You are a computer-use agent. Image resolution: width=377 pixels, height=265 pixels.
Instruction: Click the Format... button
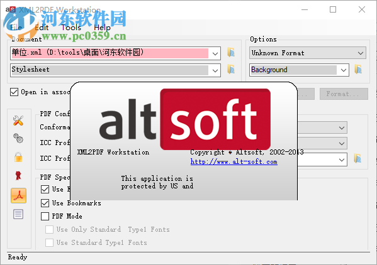point(344,94)
